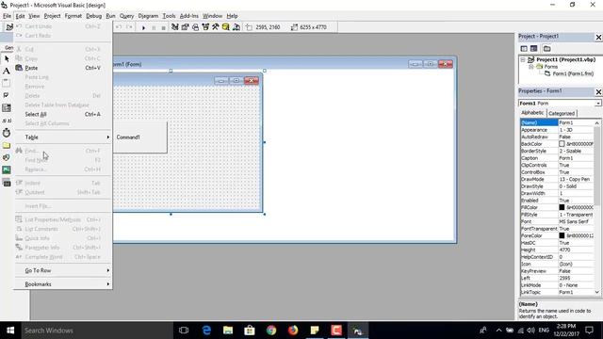This screenshot has width=603, height=339.
Task: Open File Explorer from the taskbar
Action: [x=228, y=331]
